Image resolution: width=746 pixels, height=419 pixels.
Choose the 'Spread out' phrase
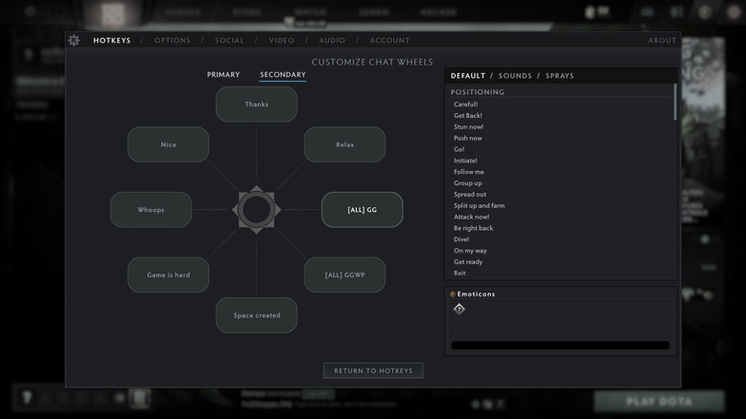point(470,194)
